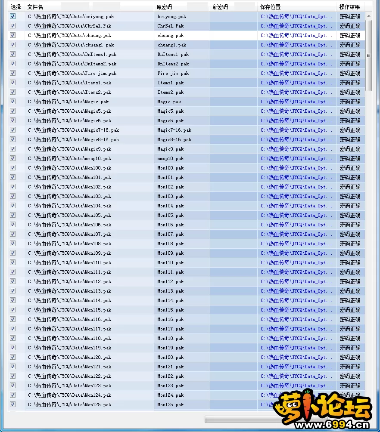Select file path ending Magic9.pak
This screenshot has height=432, width=380.
click(x=69, y=149)
